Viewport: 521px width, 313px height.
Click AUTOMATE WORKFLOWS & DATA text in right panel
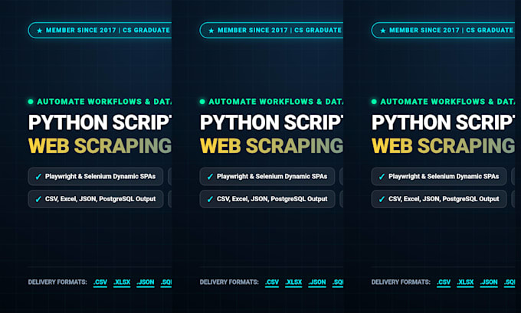click(447, 102)
